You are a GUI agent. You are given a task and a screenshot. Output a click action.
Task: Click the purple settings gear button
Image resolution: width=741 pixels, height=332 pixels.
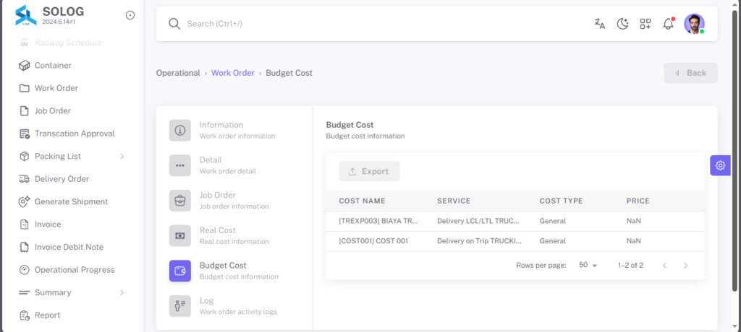pyautogui.click(x=720, y=165)
